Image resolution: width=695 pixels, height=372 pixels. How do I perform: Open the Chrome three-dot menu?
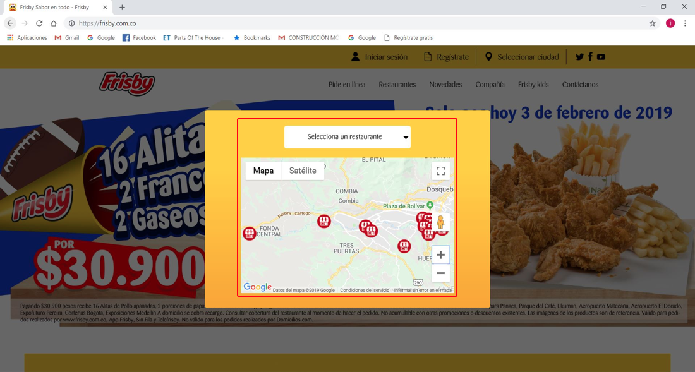[685, 23]
